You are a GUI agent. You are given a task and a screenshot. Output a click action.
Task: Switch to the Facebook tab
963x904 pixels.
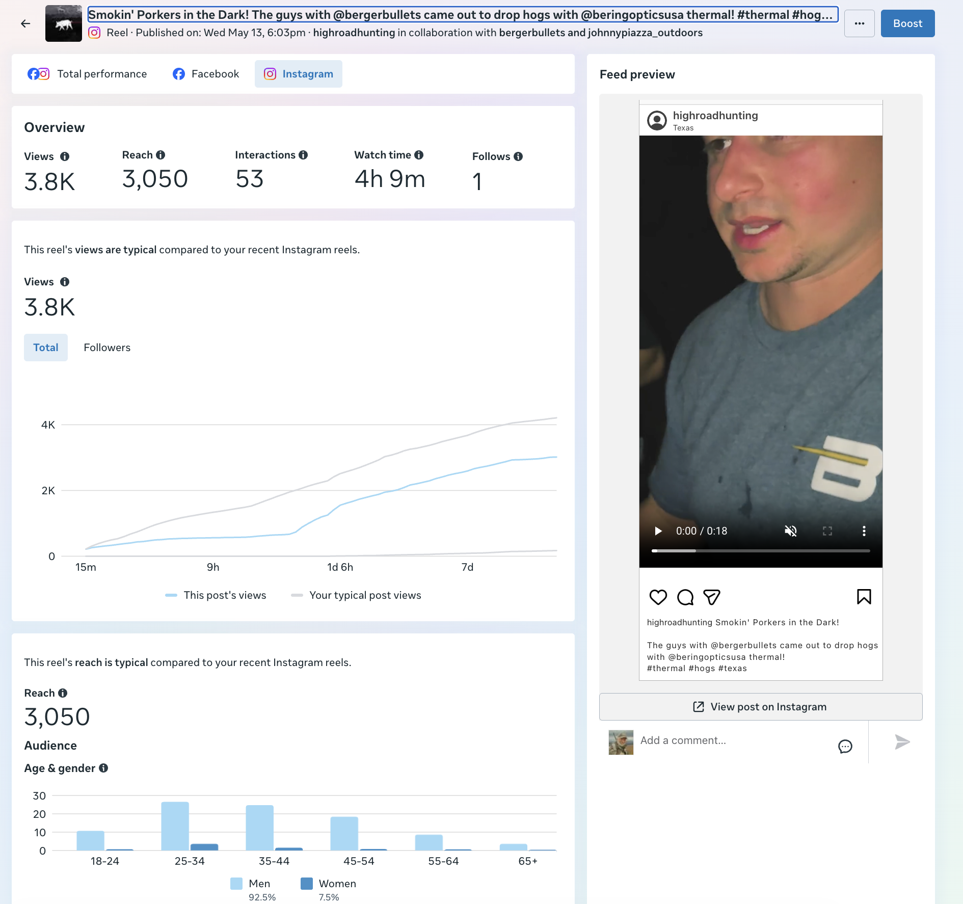[206, 74]
